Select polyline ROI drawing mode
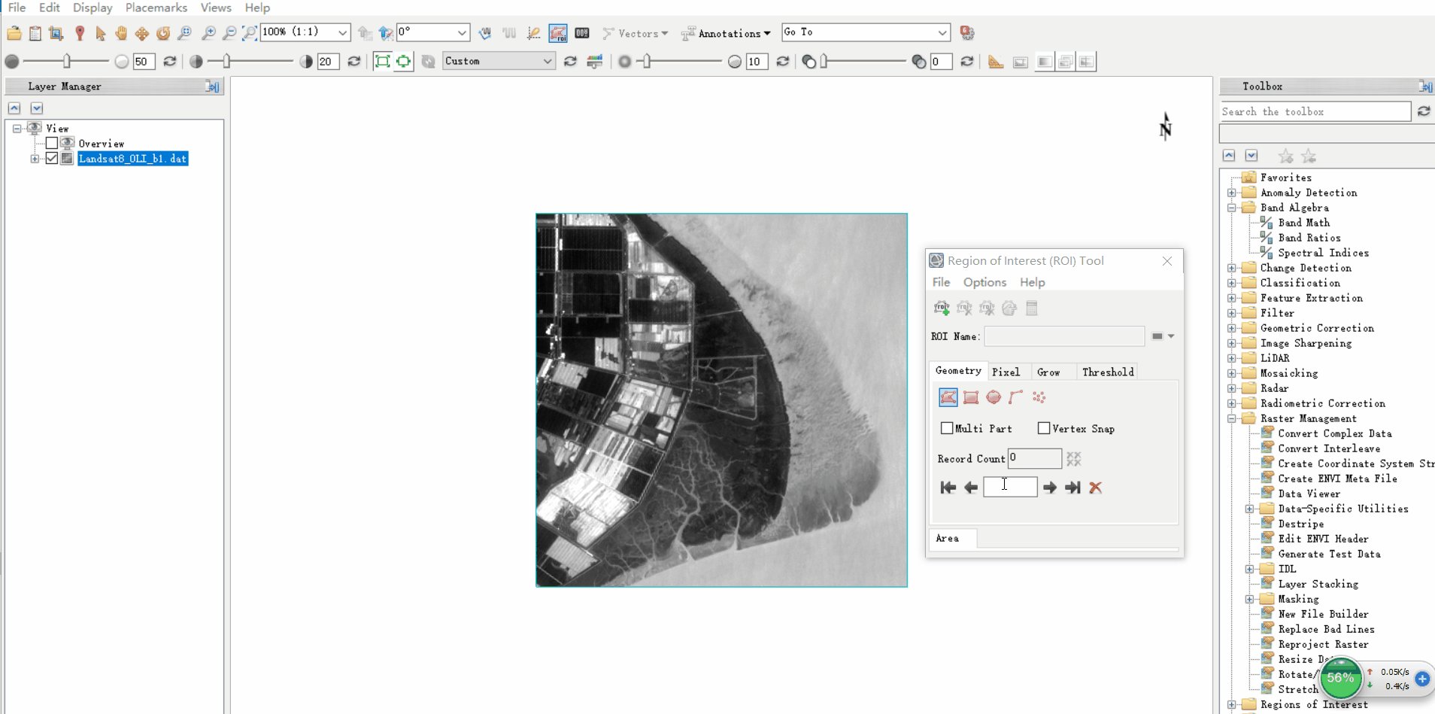1435x714 pixels. point(1016,397)
